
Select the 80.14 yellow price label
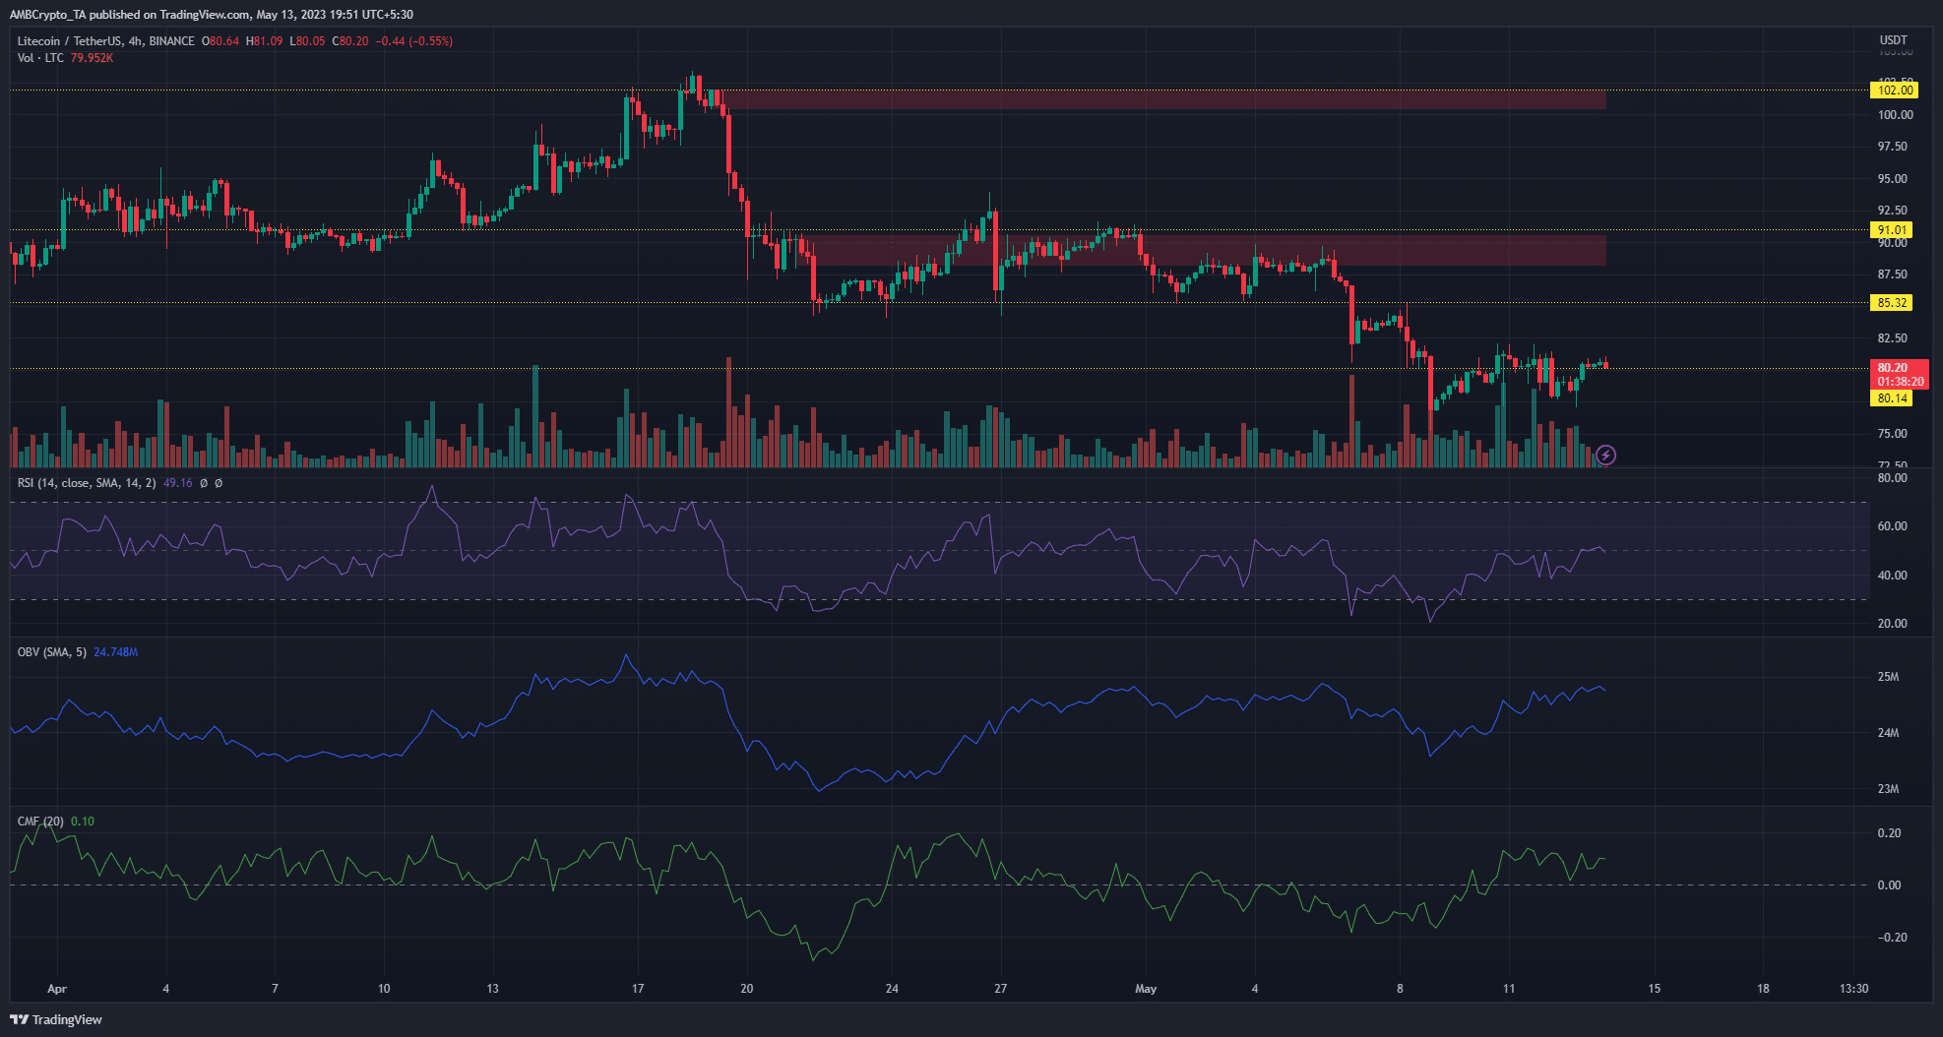click(1891, 398)
